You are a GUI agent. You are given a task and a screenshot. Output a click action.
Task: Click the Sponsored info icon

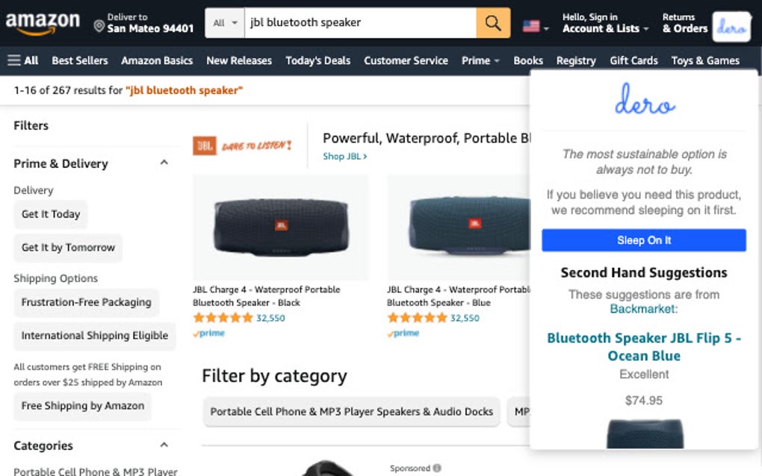[x=436, y=468]
